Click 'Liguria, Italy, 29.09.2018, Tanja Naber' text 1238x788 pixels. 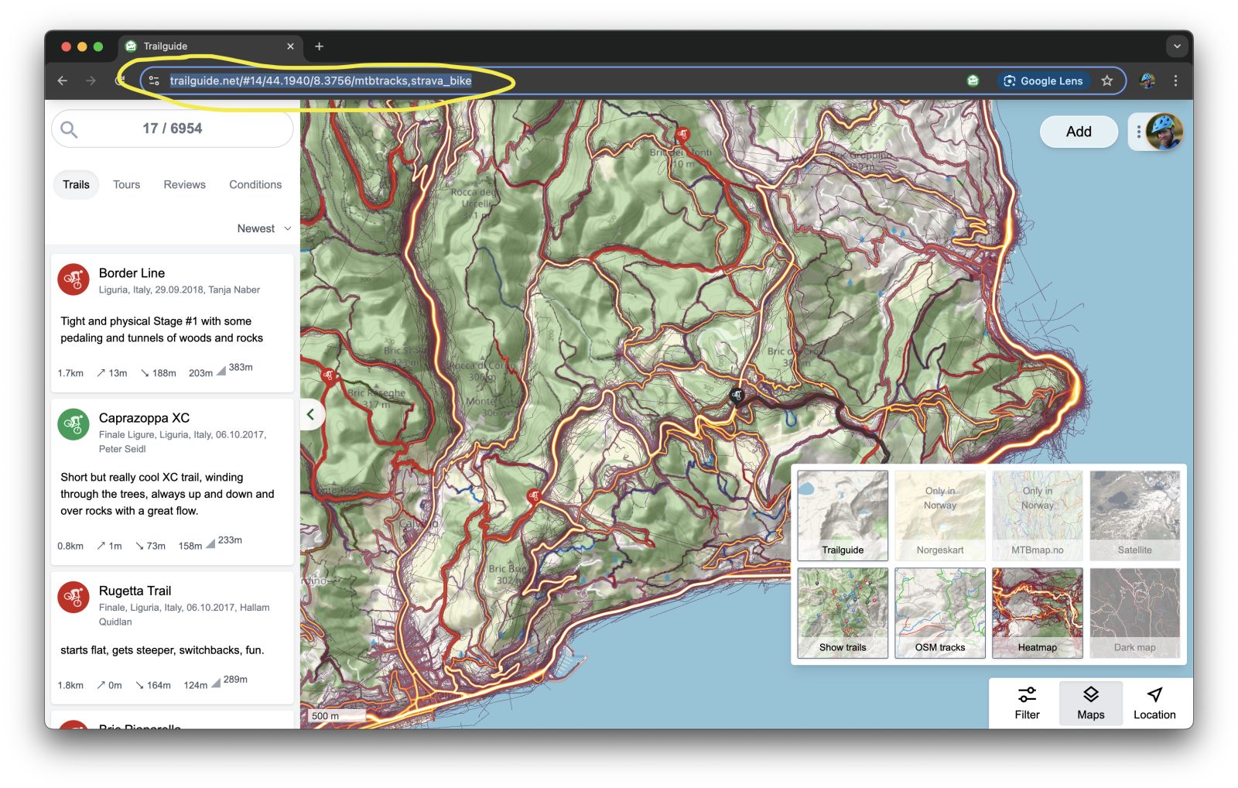click(x=180, y=290)
